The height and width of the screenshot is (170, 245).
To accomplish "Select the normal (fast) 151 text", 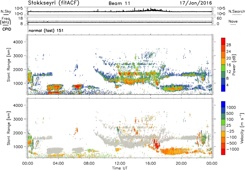I will (x=46, y=30).
